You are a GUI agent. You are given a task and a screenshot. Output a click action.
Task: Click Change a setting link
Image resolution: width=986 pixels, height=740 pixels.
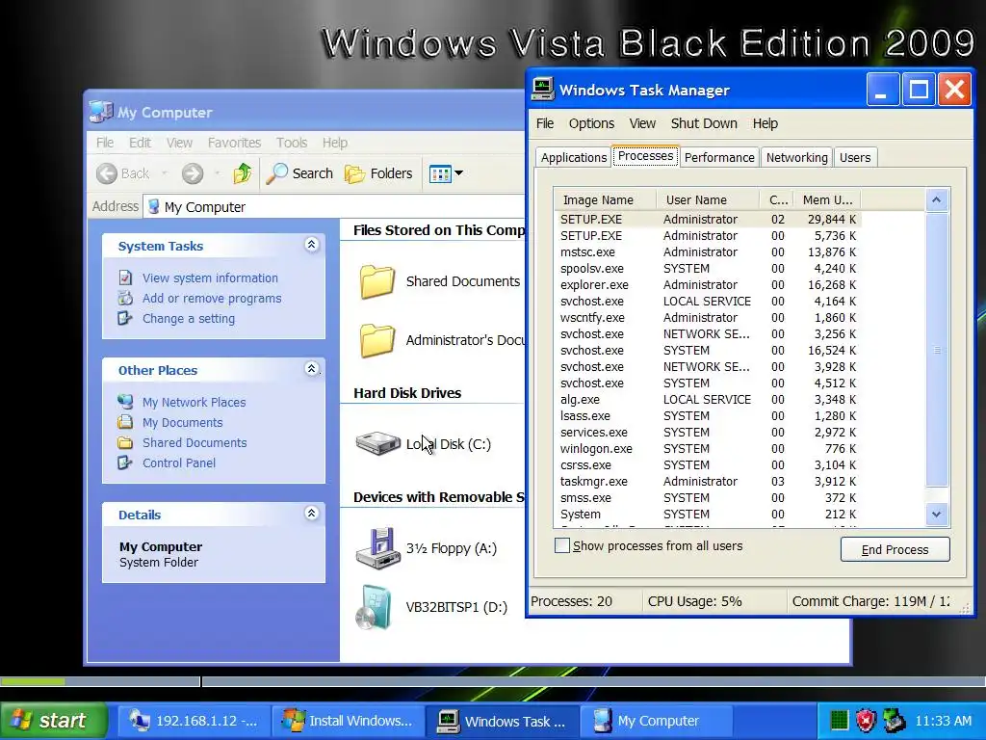(x=188, y=318)
